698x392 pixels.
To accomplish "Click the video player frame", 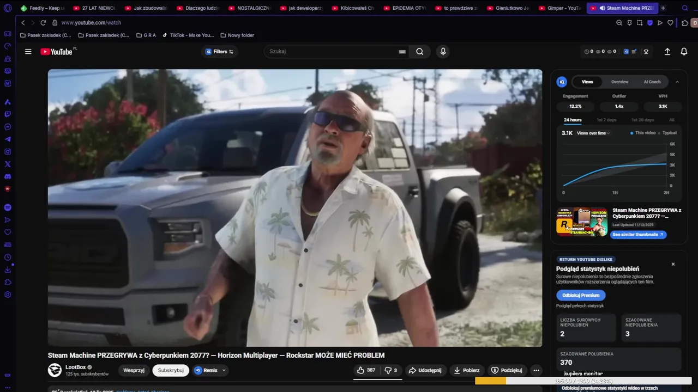I will [295, 207].
